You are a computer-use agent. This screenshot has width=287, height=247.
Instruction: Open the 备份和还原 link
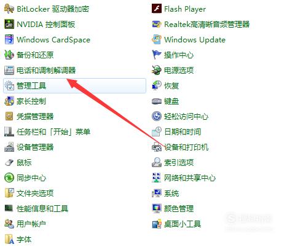35,55
